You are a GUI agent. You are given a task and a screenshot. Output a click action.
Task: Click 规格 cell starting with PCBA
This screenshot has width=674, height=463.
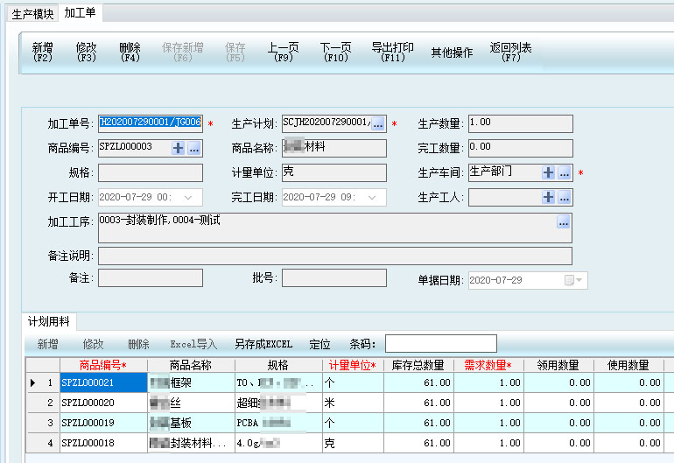point(278,423)
